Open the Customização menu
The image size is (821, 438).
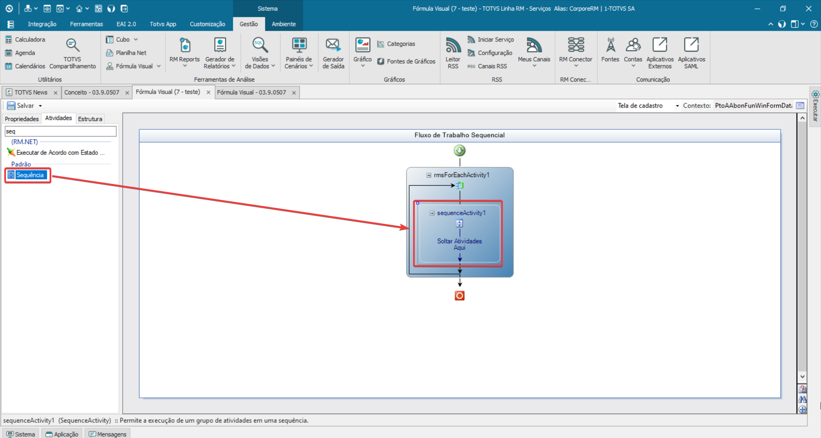click(207, 24)
